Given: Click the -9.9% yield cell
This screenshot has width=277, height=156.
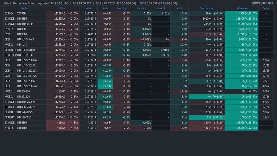Looking at the screenshot, I should 179,128.
